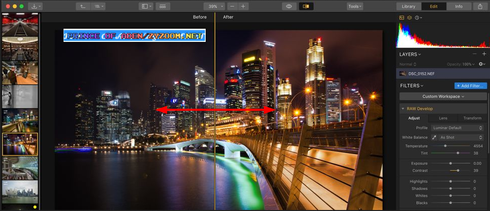490x211 pixels.
Task: Open the layer gear settings menu
Action: [482, 64]
